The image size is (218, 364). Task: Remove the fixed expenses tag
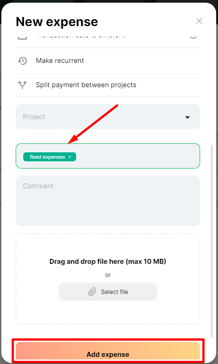click(70, 157)
